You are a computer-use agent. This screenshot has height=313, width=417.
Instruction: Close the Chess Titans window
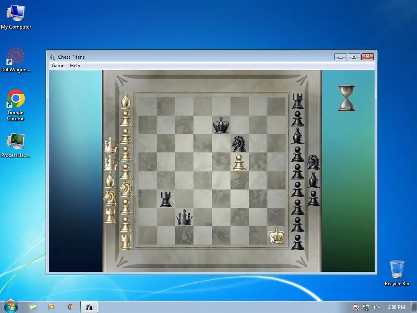[367, 57]
